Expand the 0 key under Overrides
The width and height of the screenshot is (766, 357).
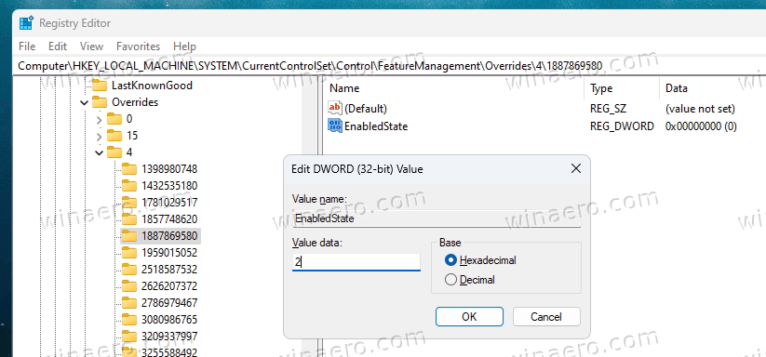tap(100, 120)
